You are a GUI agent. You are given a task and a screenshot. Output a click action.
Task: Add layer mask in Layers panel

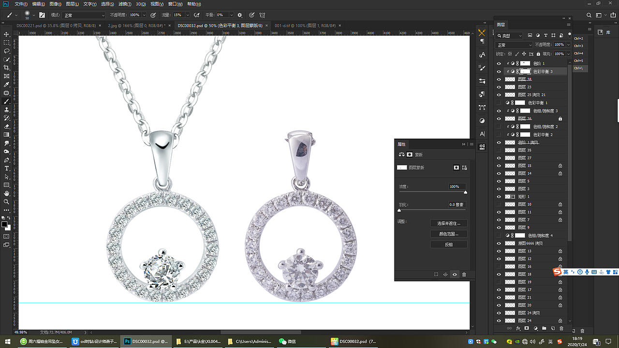[x=527, y=328]
